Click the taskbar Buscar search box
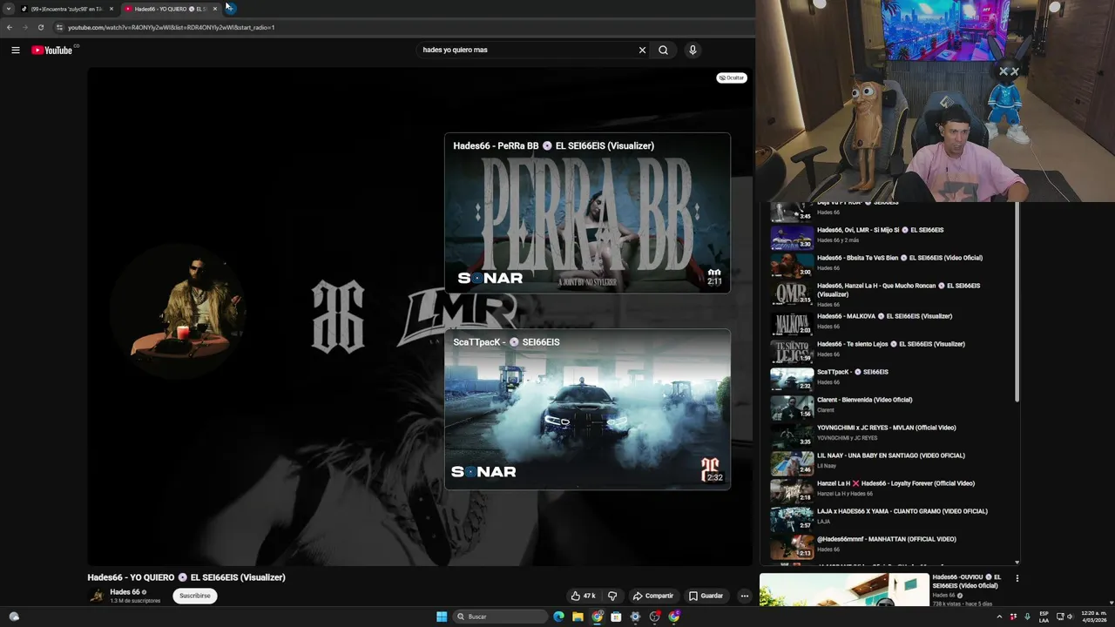The height and width of the screenshot is (627, 1115). point(500,617)
